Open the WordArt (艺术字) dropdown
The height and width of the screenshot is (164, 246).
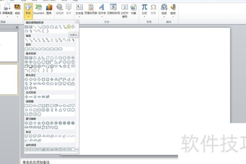[x=102, y=11]
